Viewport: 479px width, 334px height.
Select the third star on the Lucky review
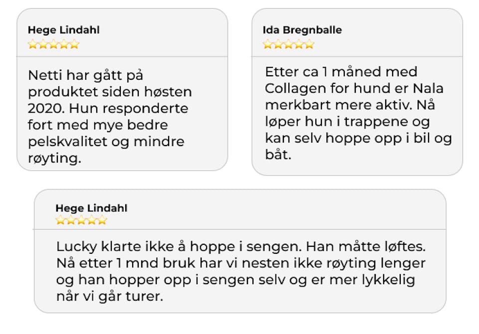coord(81,220)
